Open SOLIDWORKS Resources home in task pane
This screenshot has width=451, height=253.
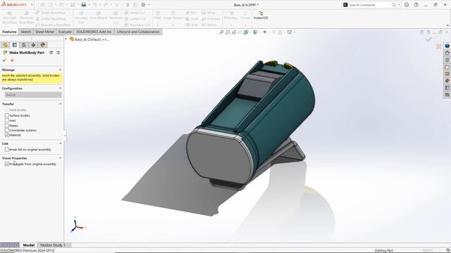tap(447, 53)
